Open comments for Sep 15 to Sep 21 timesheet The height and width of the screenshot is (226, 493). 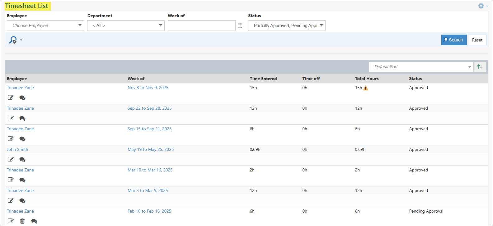point(22,139)
